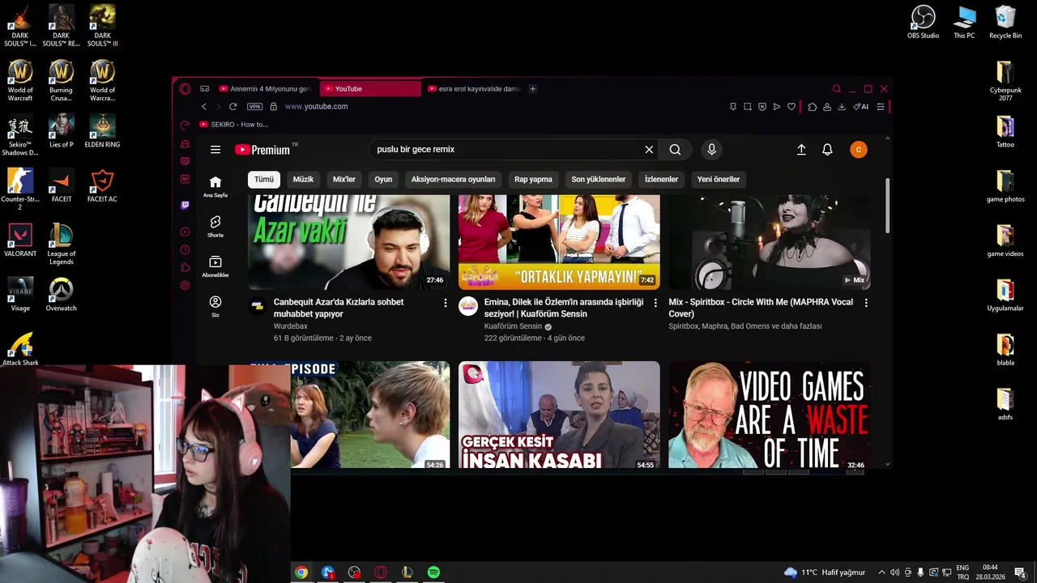Open Opera sidebar settings gear
Viewport: 1037px width, 583px height.
pos(185,285)
